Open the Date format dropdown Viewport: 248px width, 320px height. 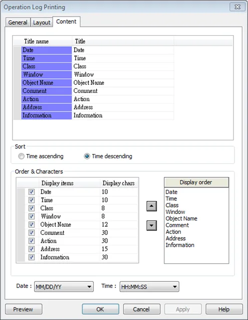tap(64, 287)
